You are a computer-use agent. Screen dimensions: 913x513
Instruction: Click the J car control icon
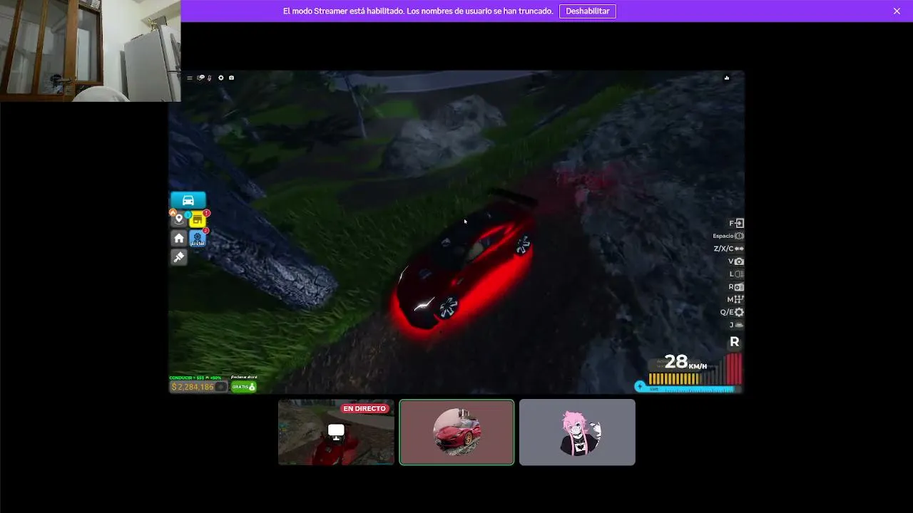pyautogui.click(x=739, y=325)
